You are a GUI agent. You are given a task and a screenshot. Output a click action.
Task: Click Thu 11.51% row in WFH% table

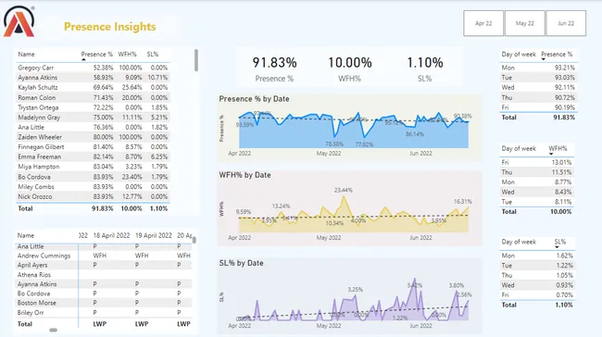[536, 172]
